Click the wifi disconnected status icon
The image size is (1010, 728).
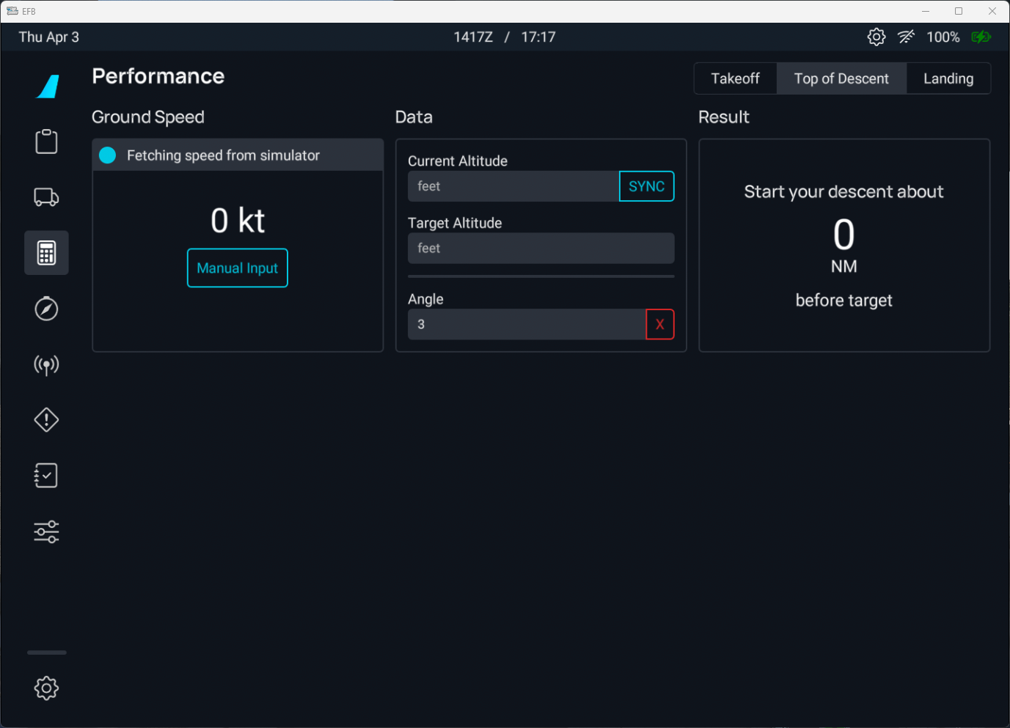tap(906, 37)
